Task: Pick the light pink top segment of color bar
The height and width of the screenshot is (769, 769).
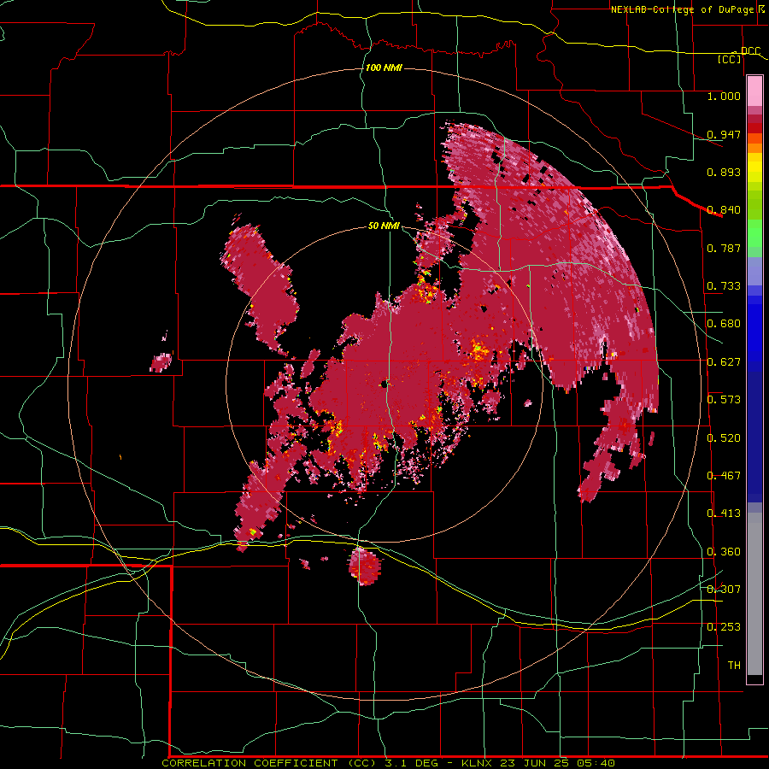Action: [754, 91]
